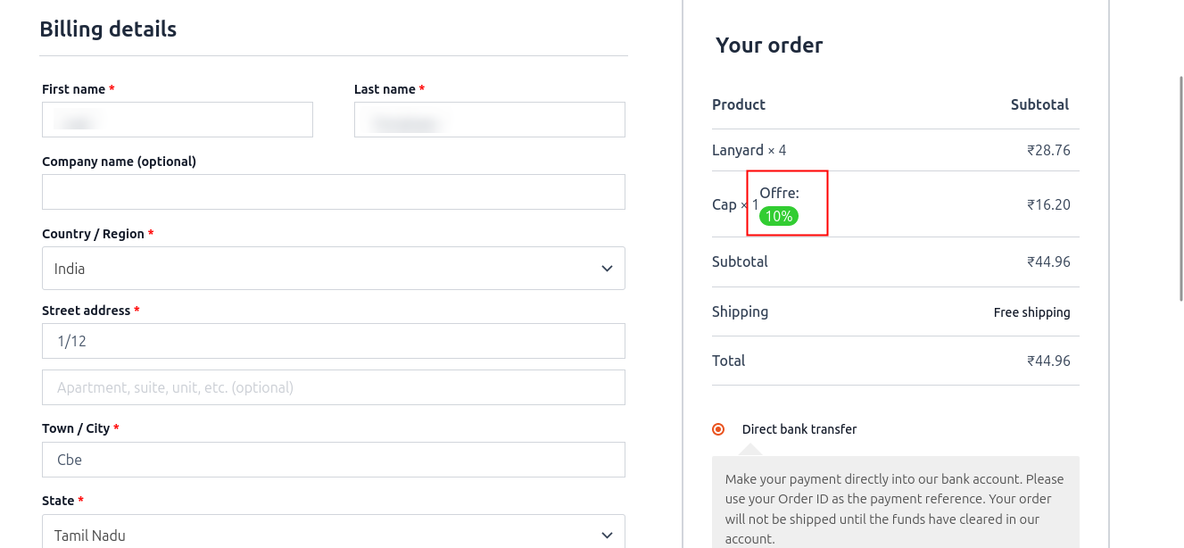Focus the First name input field
This screenshot has height=548, width=1184.
[x=177, y=120]
